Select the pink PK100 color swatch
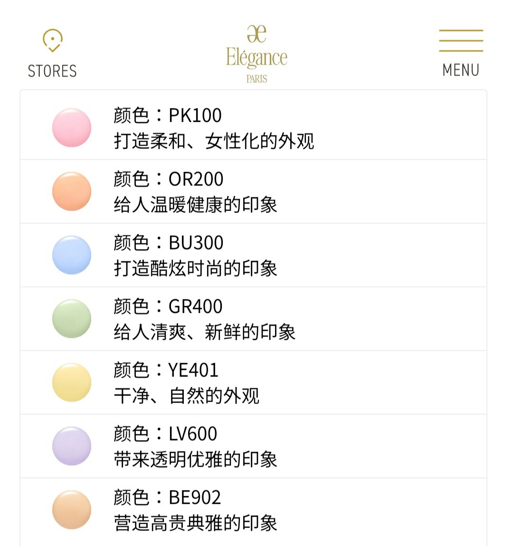 72,127
